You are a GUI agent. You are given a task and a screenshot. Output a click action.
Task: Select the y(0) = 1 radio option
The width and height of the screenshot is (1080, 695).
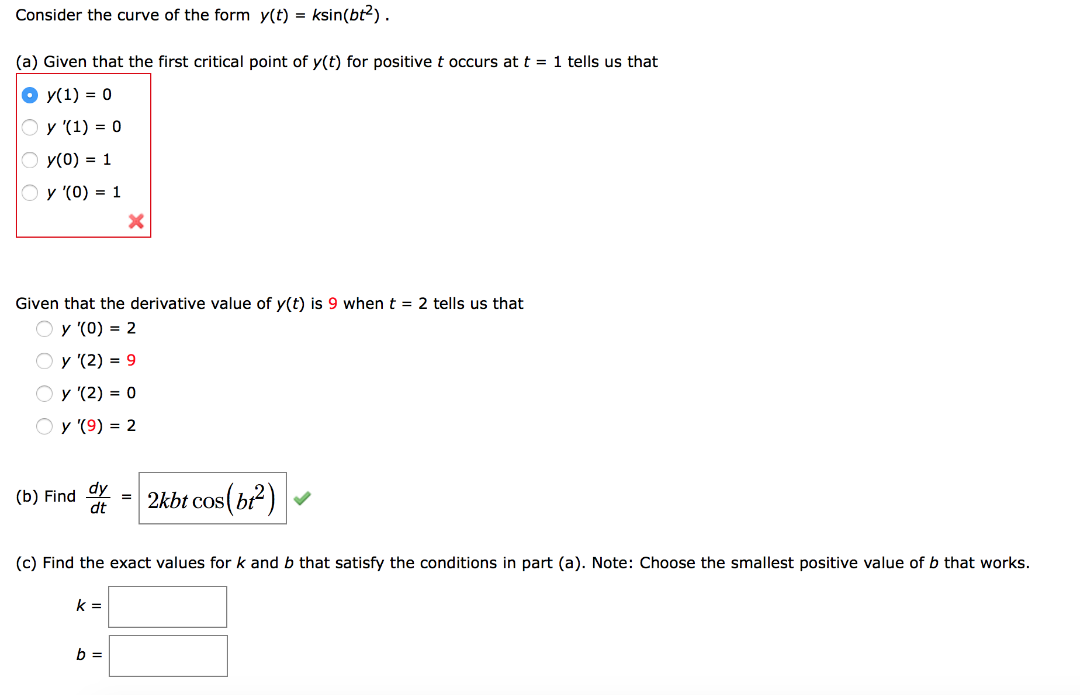click(x=30, y=159)
